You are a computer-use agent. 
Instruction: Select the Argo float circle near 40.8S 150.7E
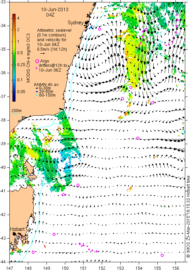78,185
